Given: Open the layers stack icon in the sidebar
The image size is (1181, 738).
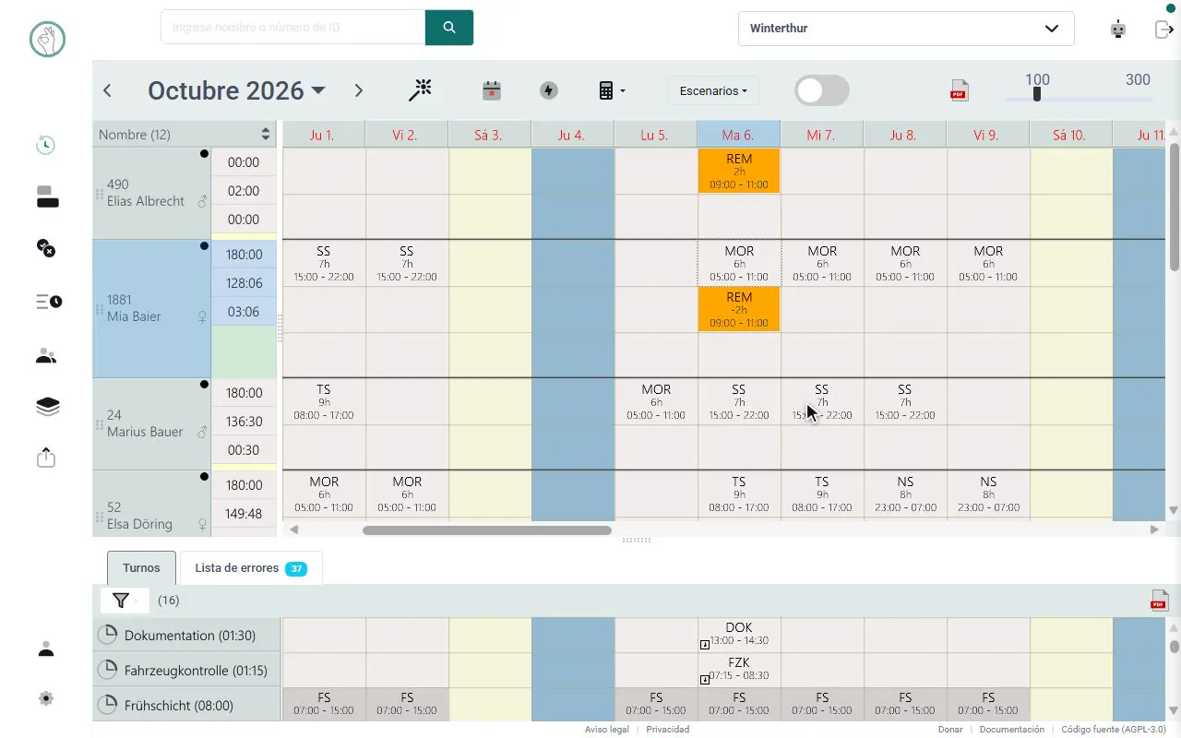Looking at the screenshot, I should 47,407.
